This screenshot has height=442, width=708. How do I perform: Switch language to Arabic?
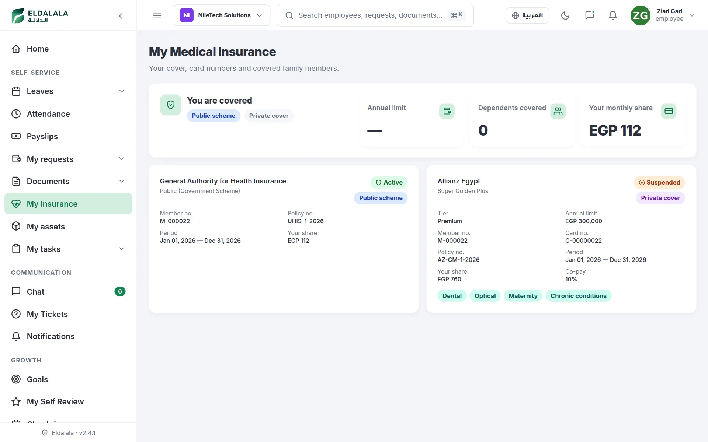527,15
